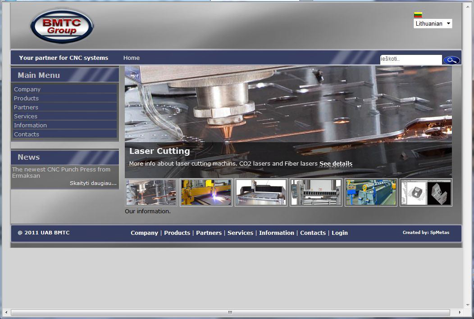
Task: Follow the See details link
Action: tap(336, 164)
